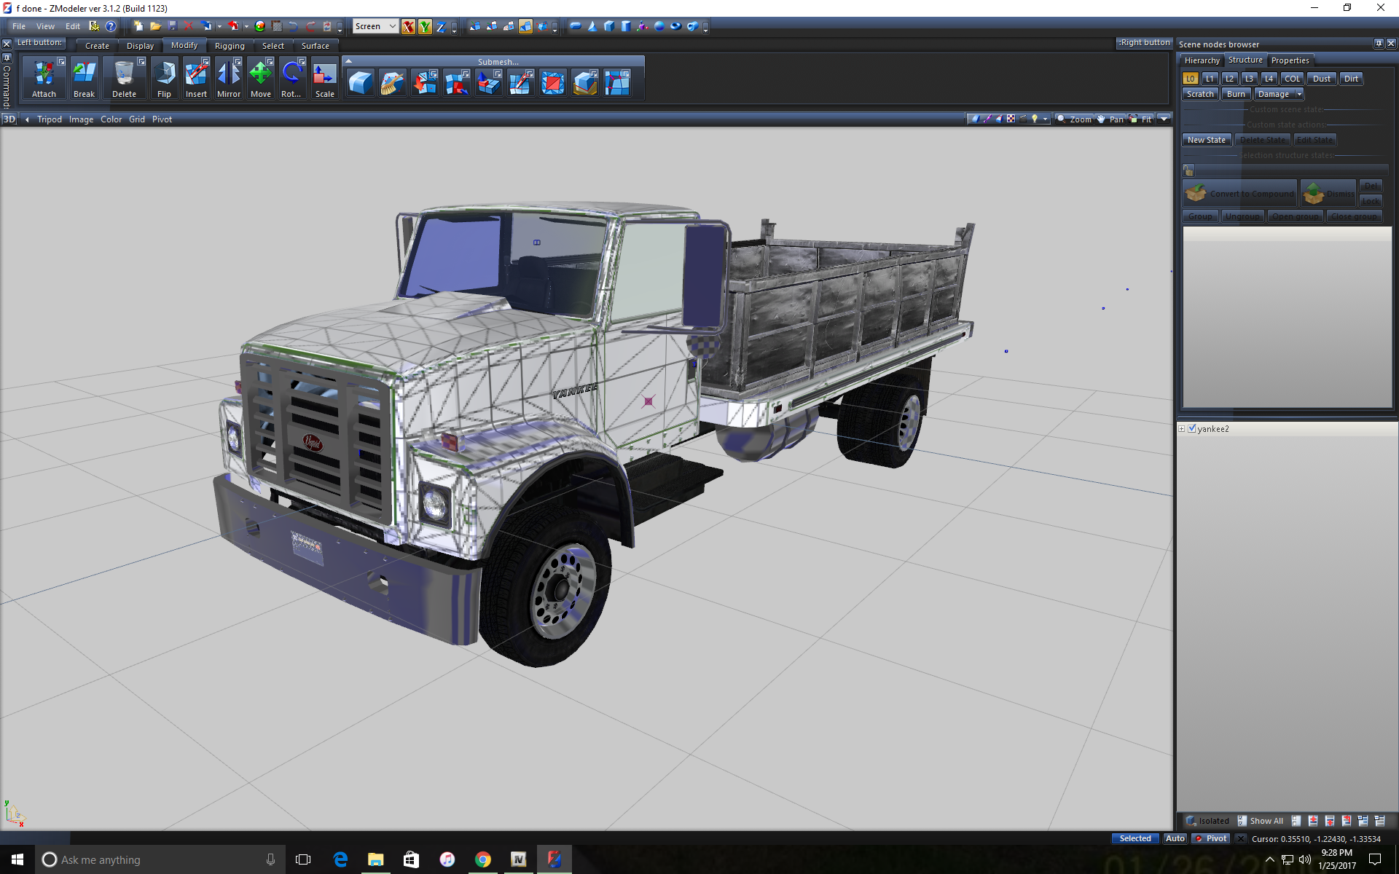Switch to the Hierarchy tab
The height and width of the screenshot is (874, 1399).
1202,60
